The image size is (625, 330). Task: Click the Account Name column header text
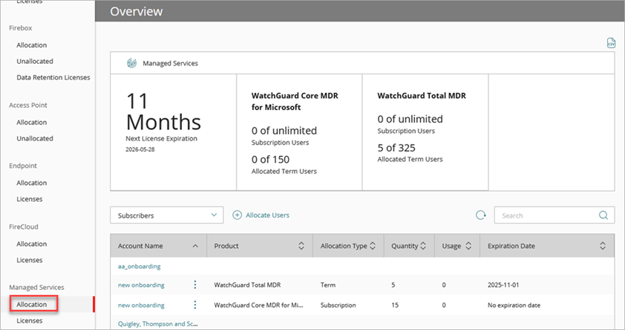coord(140,246)
